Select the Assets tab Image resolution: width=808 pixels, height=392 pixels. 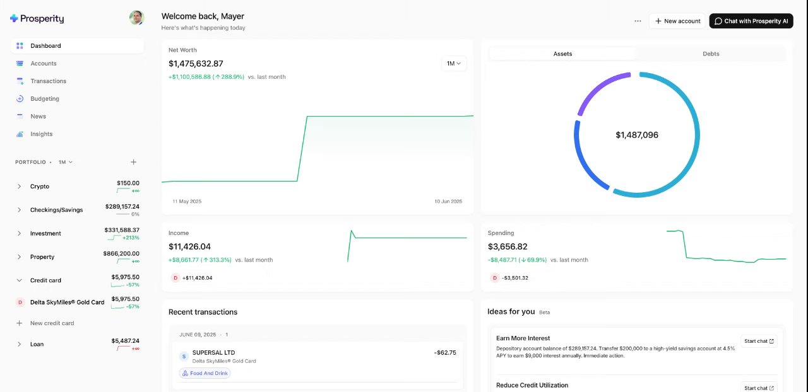click(562, 54)
